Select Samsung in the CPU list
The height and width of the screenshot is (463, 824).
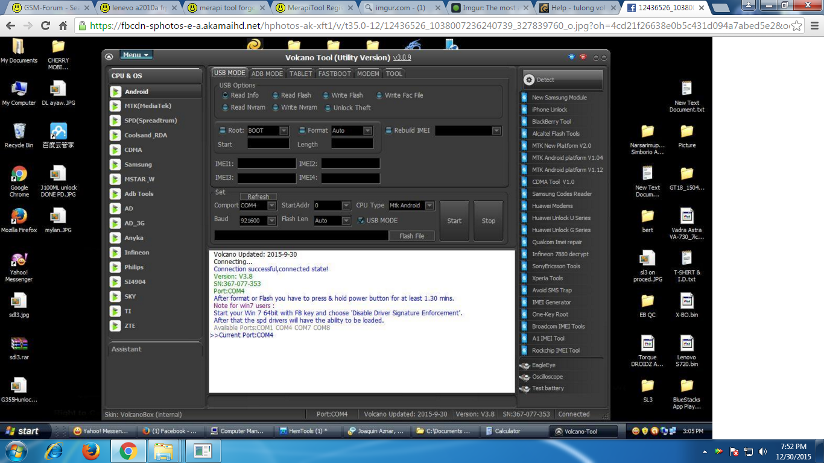[x=155, y=165]
